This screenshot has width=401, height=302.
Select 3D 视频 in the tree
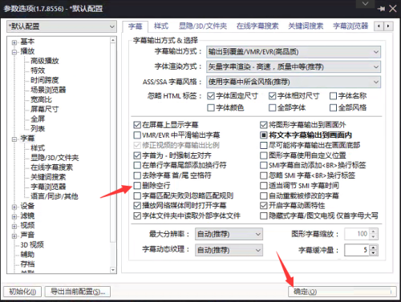32,245
